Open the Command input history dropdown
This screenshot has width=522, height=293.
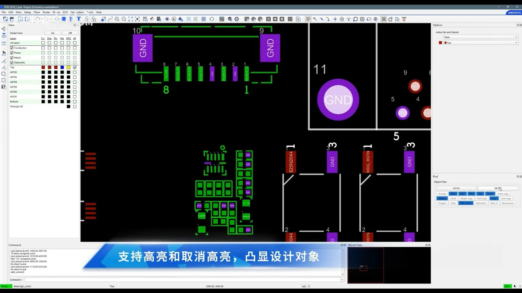coord(342,280)
